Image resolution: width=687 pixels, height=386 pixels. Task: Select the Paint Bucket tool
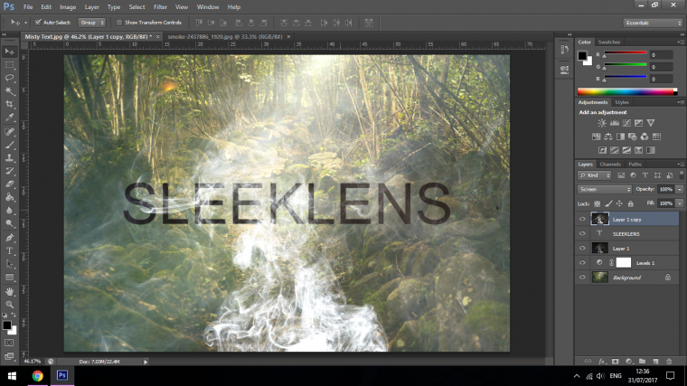click(x=9, y=197)
